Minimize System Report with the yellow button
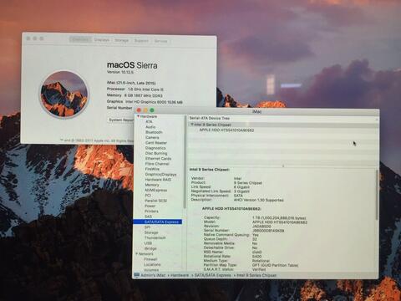The height and width of the screenshot is (301, 401). coord(145,110)
